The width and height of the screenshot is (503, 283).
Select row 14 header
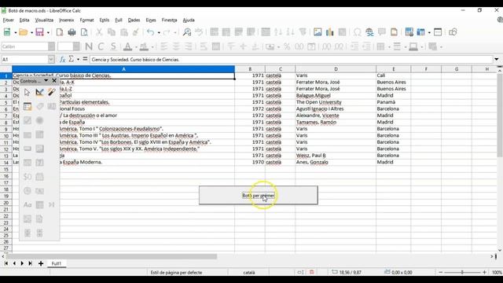(6, 162)
